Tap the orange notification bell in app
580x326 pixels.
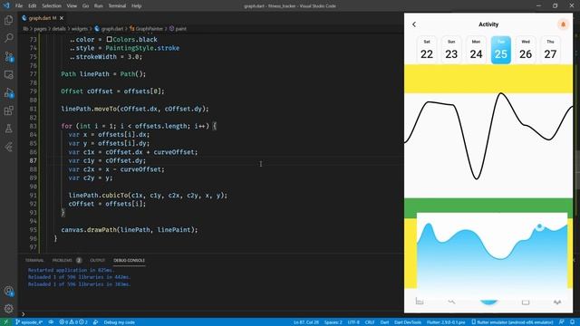coord(563,24)
